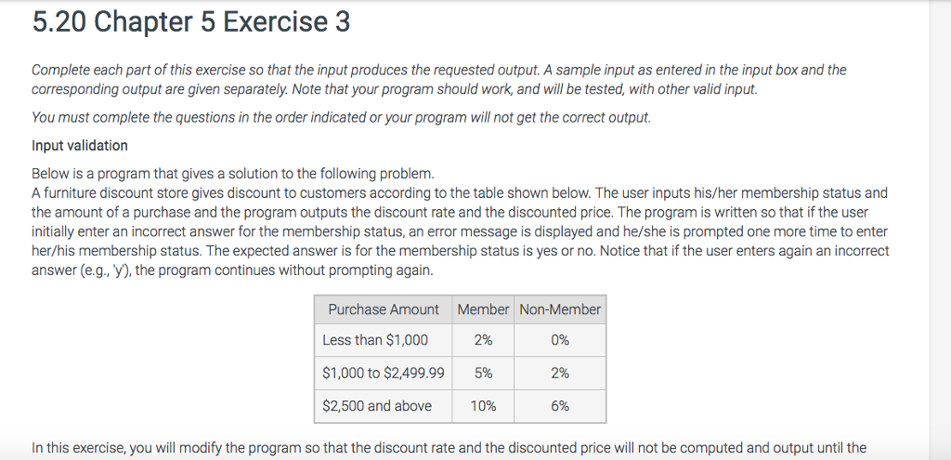Click the italic line "You must complete the questions"
This screenshot has width=951, height=460.
coord(341,118)
